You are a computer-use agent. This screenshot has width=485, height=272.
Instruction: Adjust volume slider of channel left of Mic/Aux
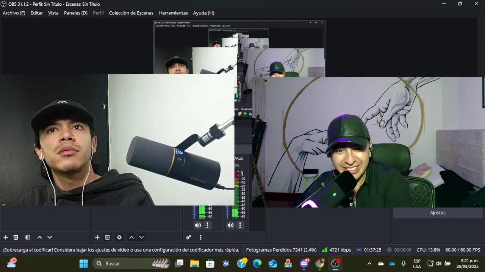pos(195,212)
